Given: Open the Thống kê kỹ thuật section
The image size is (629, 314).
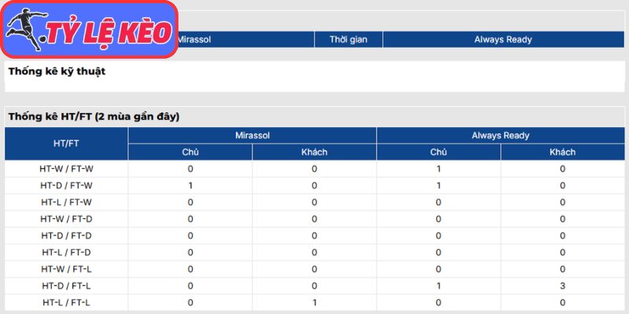Looking at the screenshot, I should pos(57,71).
